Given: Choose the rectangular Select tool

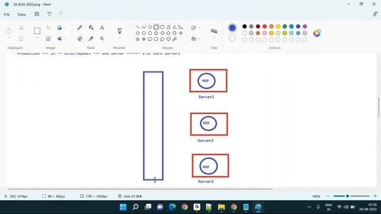Looking at the screenshot, I should 37,31.
